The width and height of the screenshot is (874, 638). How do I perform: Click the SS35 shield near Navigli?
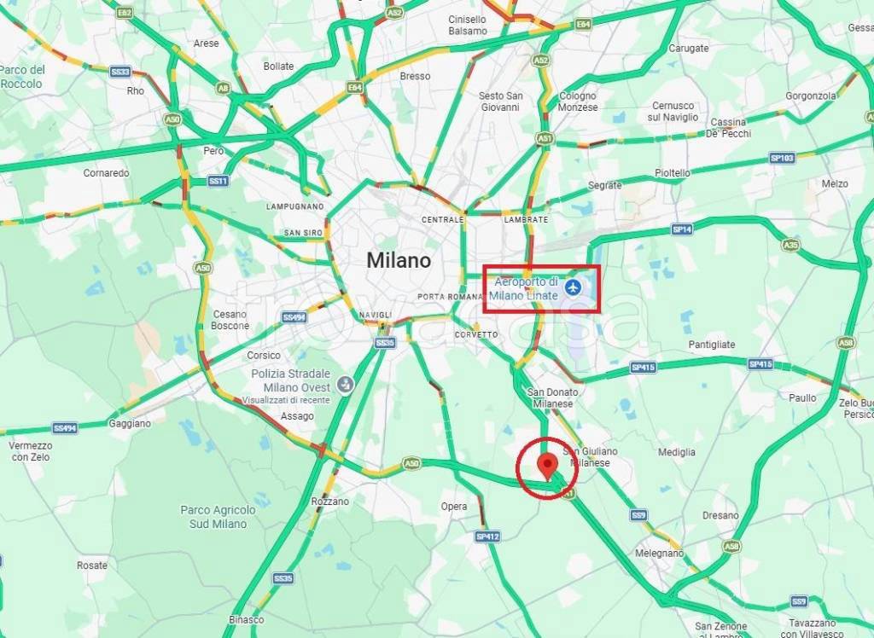(385, 343)
